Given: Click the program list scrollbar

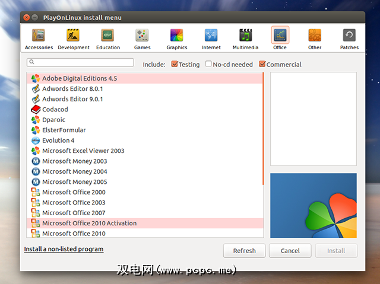Looking at the screenshot, I should coord(263,129).
